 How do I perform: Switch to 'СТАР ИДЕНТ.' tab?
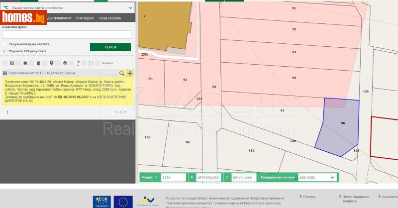(85, 18)
